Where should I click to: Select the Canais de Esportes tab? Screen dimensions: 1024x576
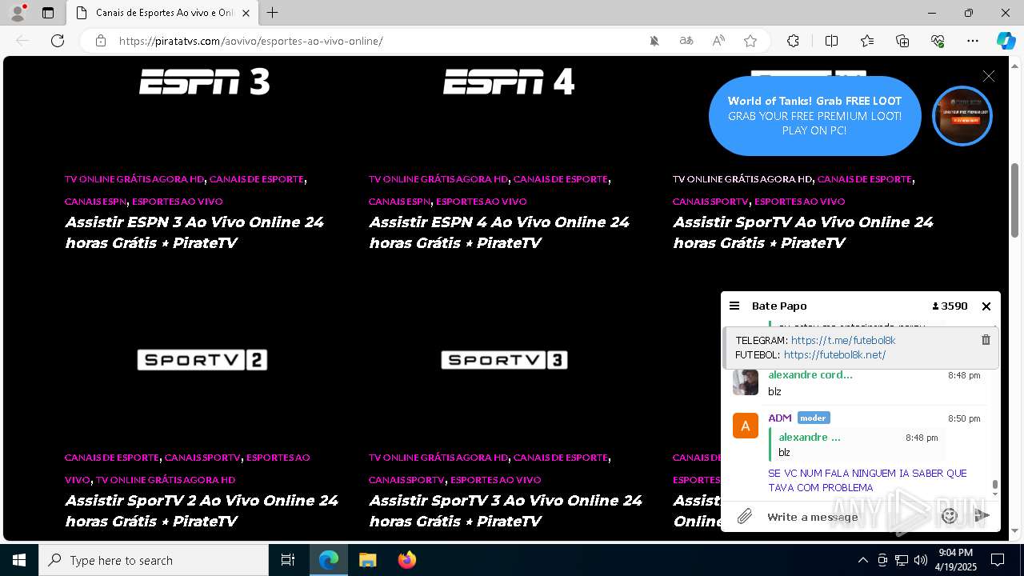pyautogui.click(x=162, y=13)
